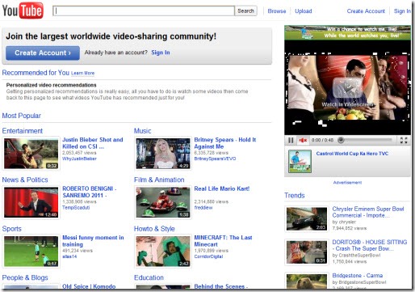Click Sign In in the header
Screen dimensions: 415x292
(x=402, y=11)
